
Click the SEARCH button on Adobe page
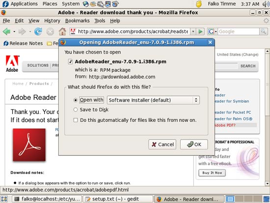tap(248, 66)
